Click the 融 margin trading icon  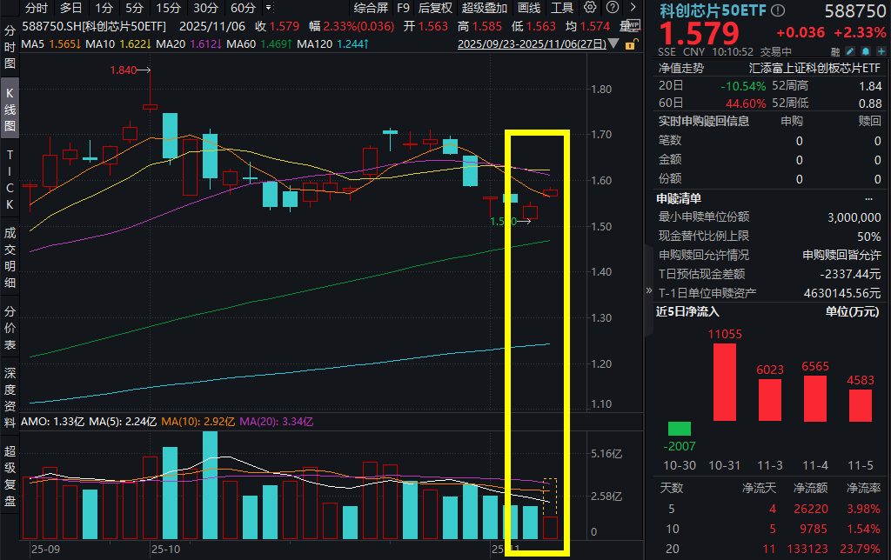tap(836, 52)
